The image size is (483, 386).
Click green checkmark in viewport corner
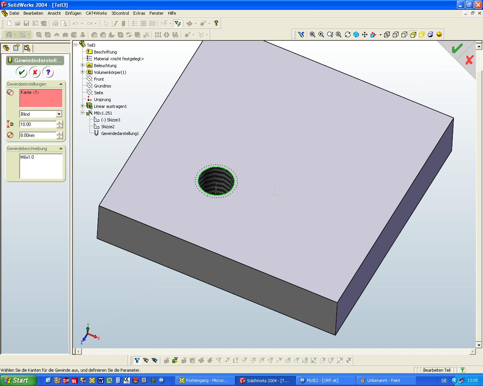tap(457, 48)
